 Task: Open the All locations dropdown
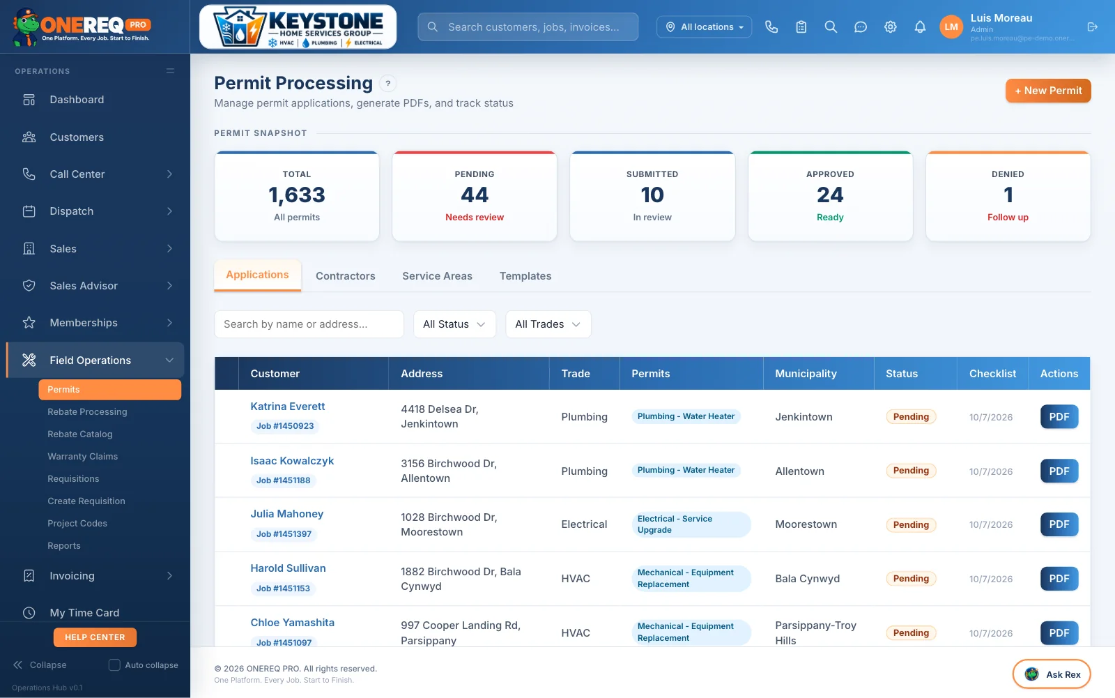pos(704,26)
